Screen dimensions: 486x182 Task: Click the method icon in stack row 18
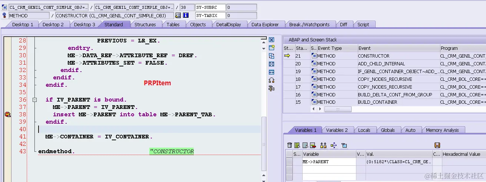[x=314, y=79]
